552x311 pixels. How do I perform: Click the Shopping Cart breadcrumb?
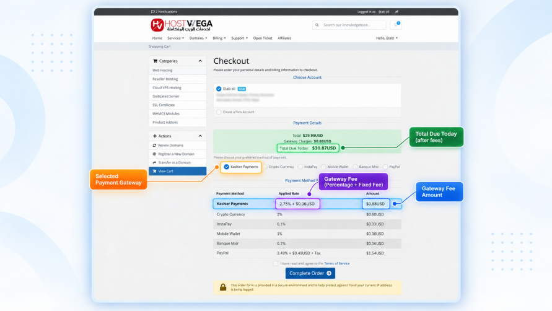coord(159,46)
